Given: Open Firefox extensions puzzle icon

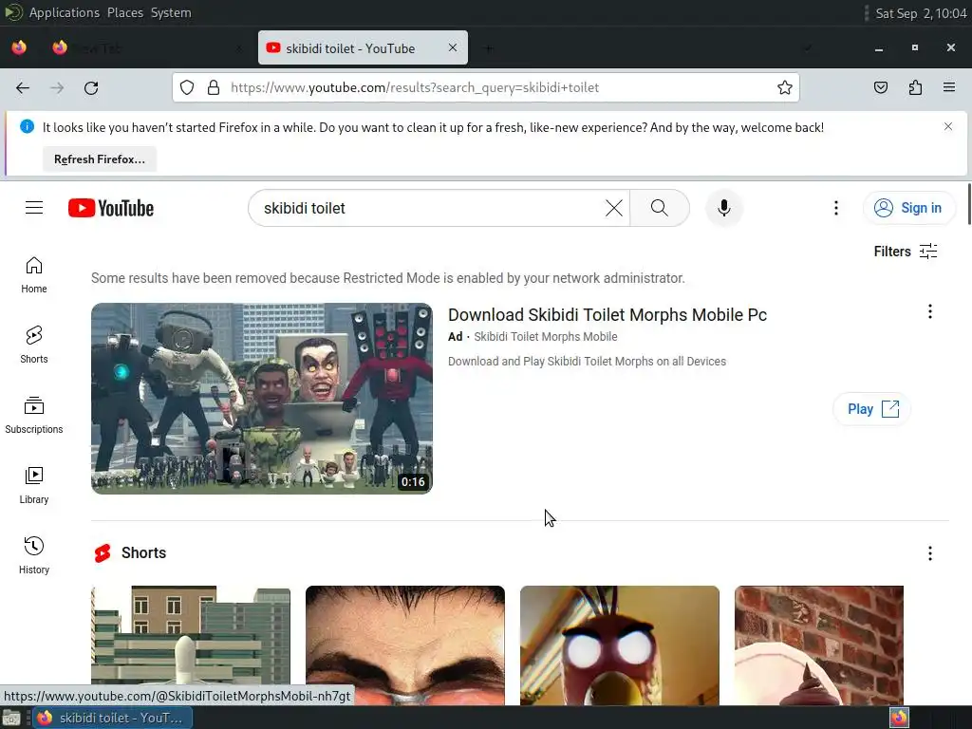Looking at the screenshot, I should tap(915, 88).
